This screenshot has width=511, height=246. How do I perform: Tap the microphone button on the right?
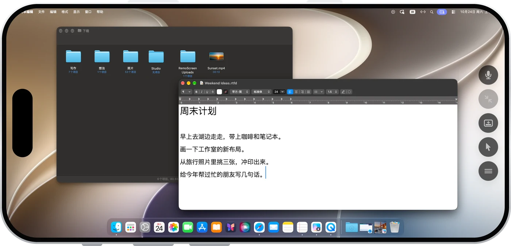[488, 75]
